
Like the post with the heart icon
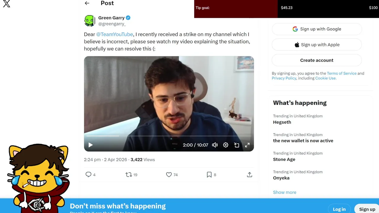pos(169,175)
